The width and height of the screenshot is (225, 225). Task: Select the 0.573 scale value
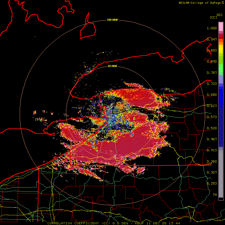(212, 117)
